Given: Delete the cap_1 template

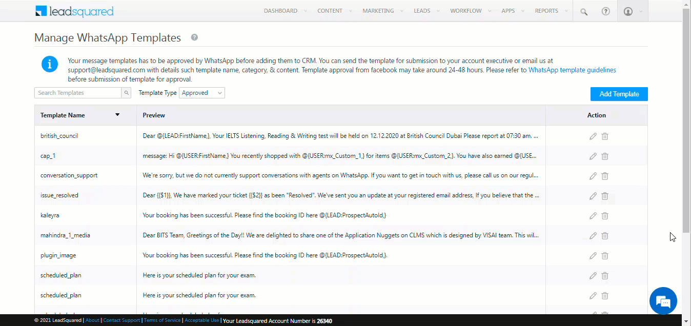Looking at the screenshot, I should click(x=605, y=156).
